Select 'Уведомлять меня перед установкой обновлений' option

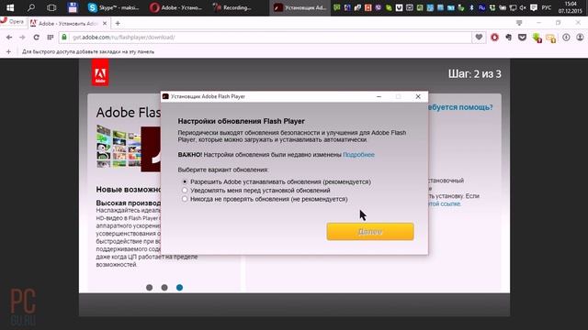click(x=257, y=191)
